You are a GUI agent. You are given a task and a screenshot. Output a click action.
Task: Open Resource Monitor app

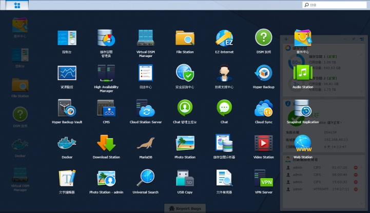tap(67, 73)
